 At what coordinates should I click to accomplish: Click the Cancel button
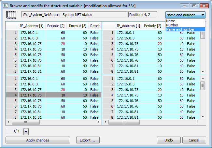point(194,140)
